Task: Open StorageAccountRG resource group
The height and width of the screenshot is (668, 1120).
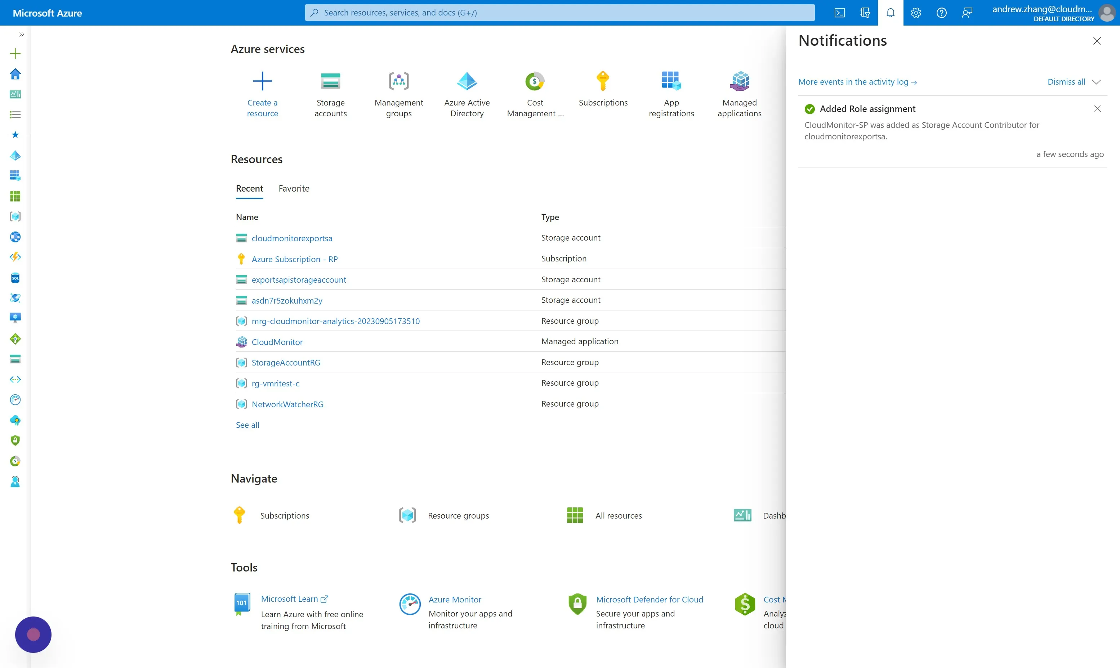Action: 286,362
